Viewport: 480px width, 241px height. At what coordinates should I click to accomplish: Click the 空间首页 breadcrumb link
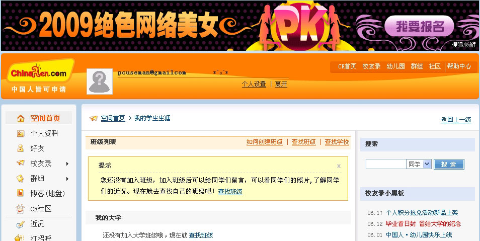pyautogui.click(x=113, y=118)
